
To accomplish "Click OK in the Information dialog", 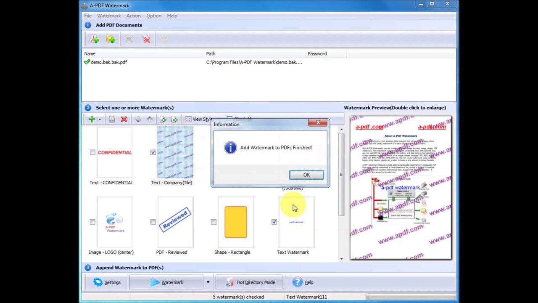I will pos(306,175).
